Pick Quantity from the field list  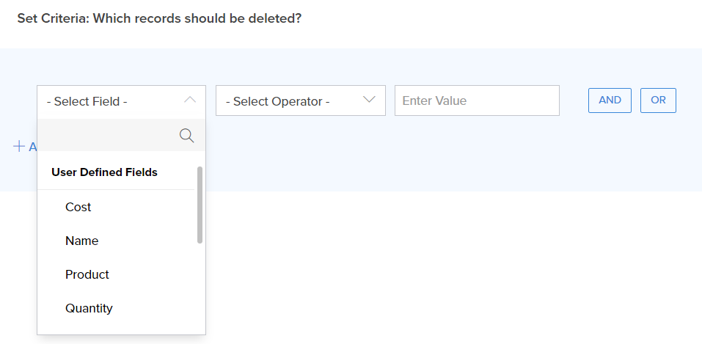click(x=89, y=308)
